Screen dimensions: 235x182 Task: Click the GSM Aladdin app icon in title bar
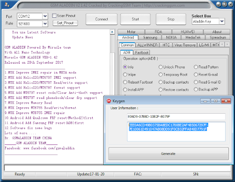7,5
